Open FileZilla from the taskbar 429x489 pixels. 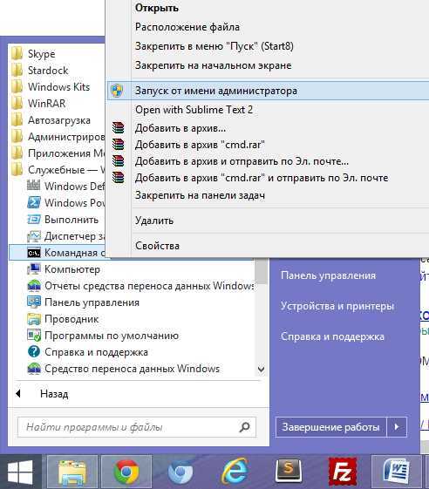(x=343, y=472)
